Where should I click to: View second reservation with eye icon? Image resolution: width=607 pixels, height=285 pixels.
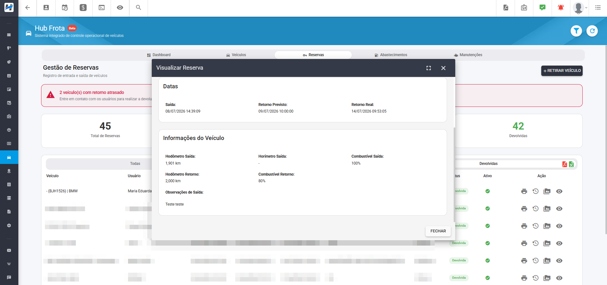point(559,209)
